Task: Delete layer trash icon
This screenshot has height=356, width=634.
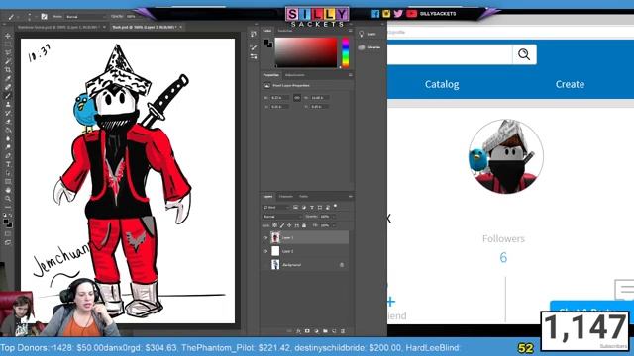Action: coord(343,331)
